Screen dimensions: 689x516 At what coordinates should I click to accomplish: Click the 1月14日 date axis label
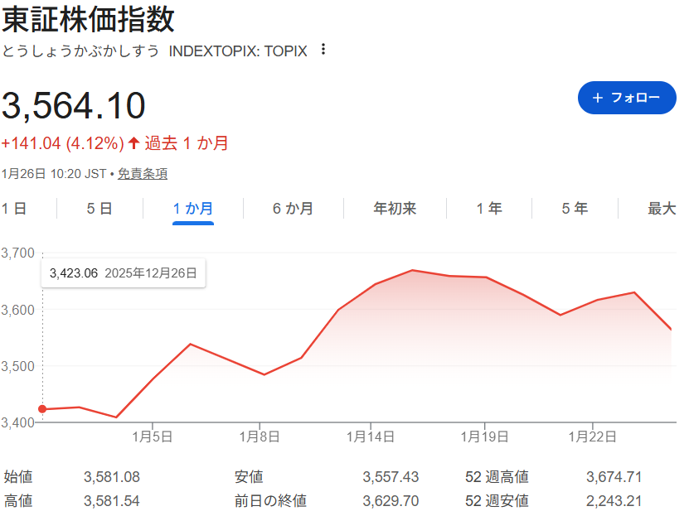click(370, 436)
